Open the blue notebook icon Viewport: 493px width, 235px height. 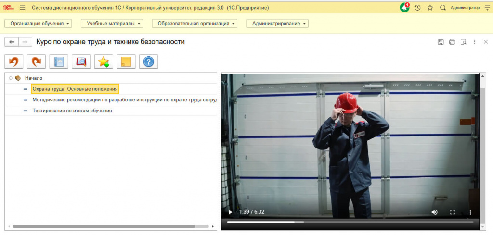pos(59,62)
